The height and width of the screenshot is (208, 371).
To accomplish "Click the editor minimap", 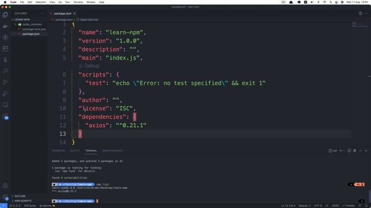I will [359, 24].
